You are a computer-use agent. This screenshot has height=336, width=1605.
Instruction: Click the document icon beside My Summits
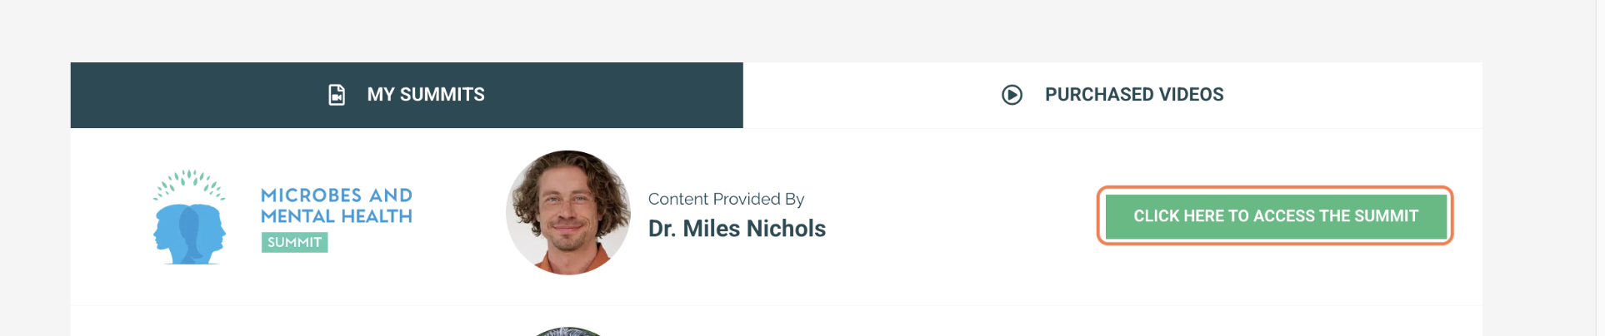tap(337, 95)
